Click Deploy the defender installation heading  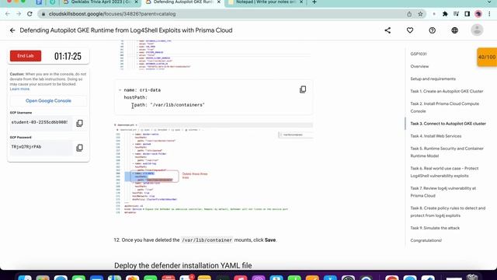pyautogui.click(x=183, y=265)
